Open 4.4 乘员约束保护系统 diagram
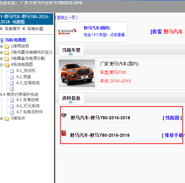The height and width of the screenshot is (183, 185). pos(19,95)
